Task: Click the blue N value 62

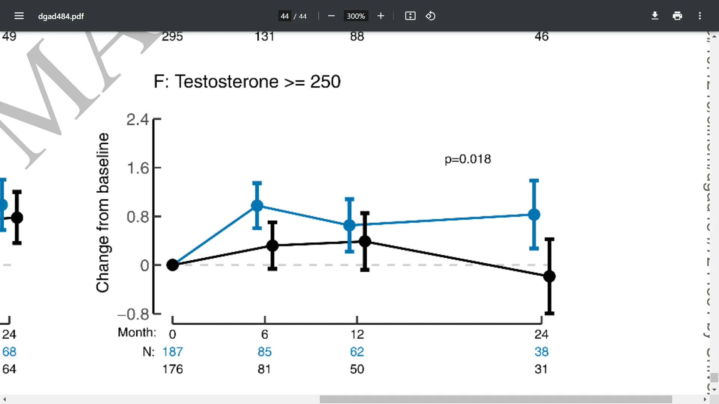Action: click(357, 352)
